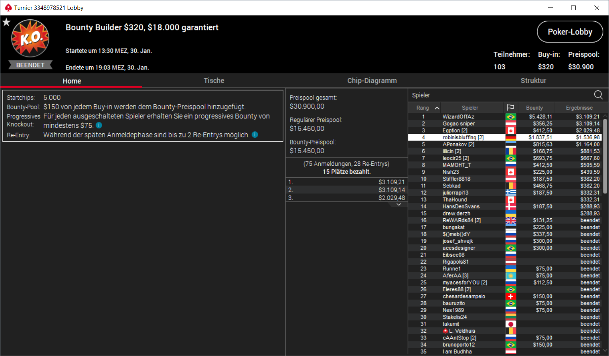Screen dimensions: 609x356
Task: Click the Poker-Lobby button
Action: coord(570,32)
